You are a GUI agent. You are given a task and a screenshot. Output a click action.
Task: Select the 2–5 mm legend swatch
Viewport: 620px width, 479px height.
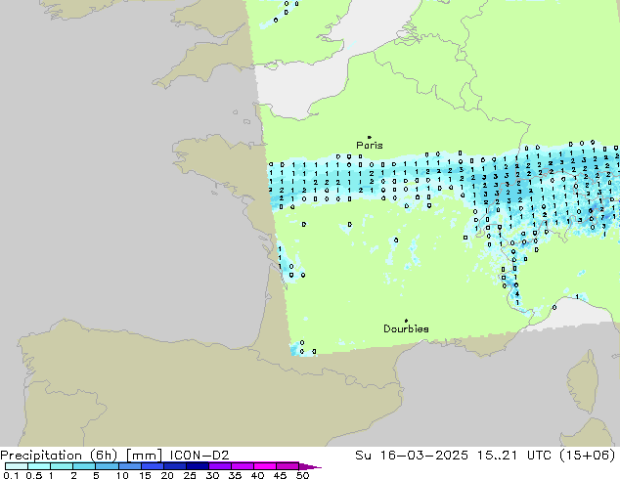point(84,466)
